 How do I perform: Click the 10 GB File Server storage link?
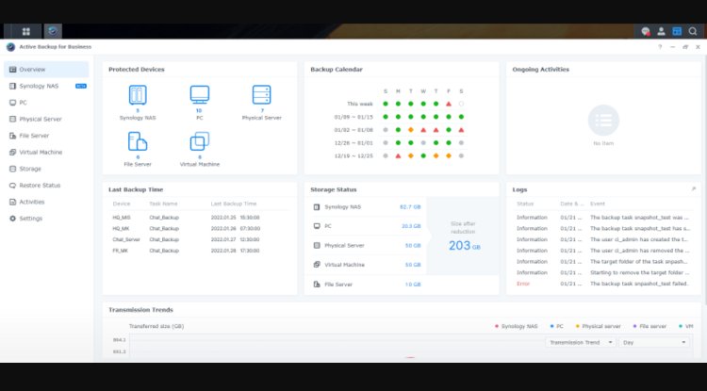click(x=413, y=285)
